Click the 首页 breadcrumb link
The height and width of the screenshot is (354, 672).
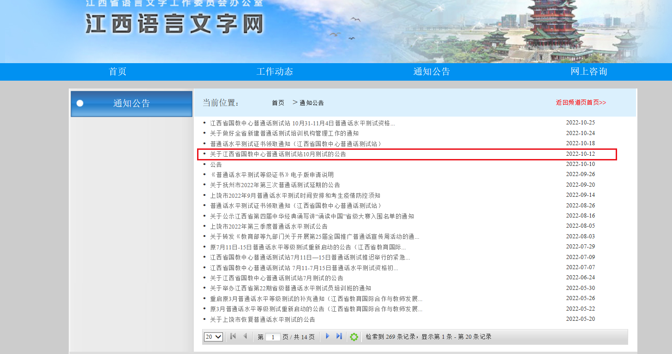pos(278,103)
